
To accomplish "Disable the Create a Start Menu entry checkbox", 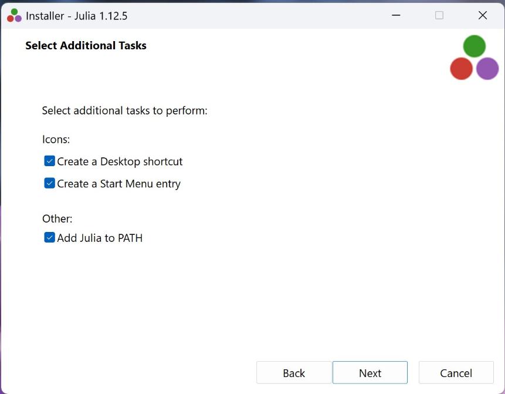I will [50, 184].
